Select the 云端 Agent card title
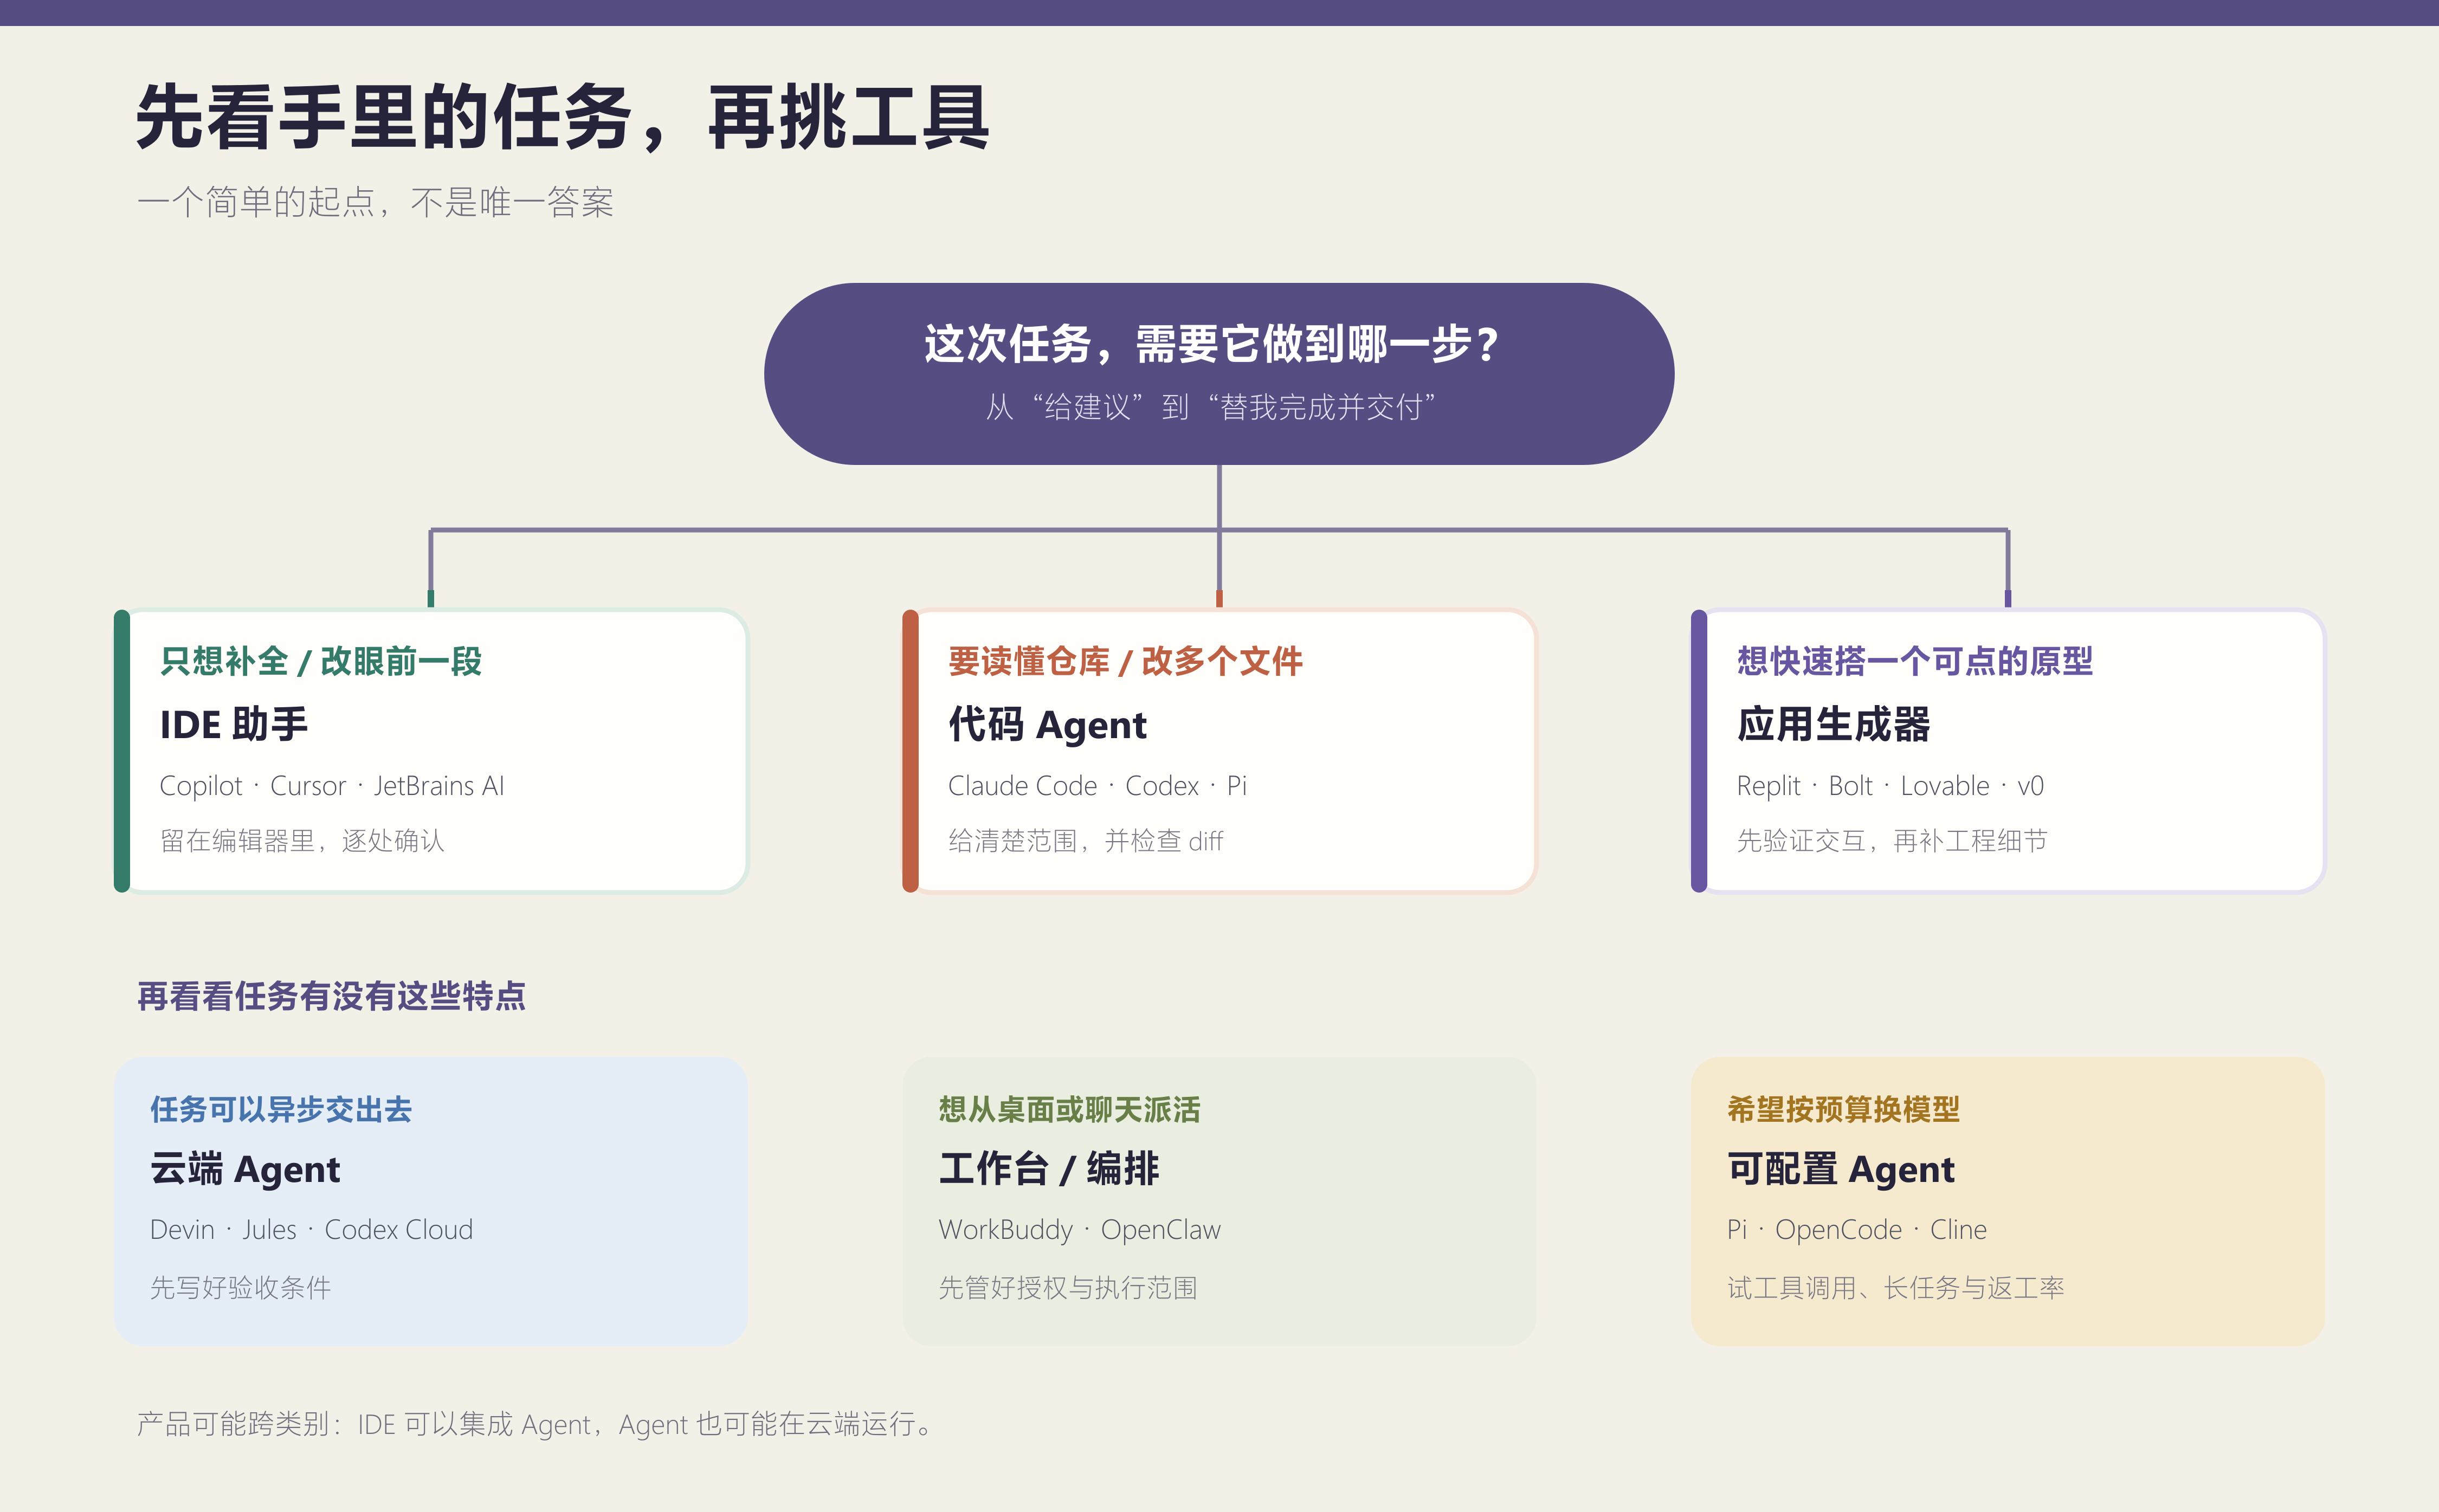The width and height of the screenshot is (2439, 1512). [245, 1169]
